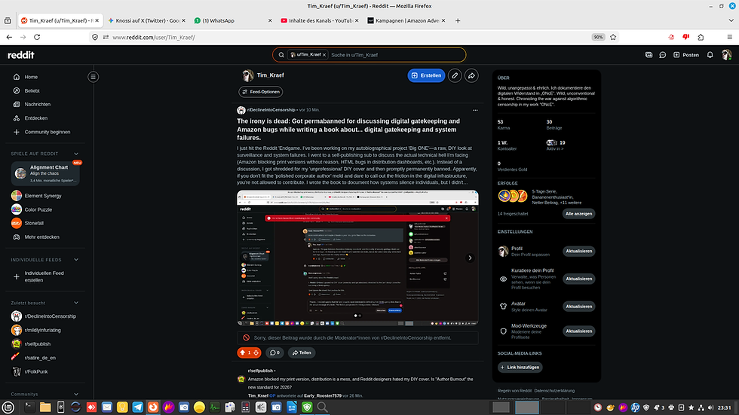Upvote the DeclineIntoCensorship post
The width and height of the screenshot is (739, 415).
[x=243, y=352]
